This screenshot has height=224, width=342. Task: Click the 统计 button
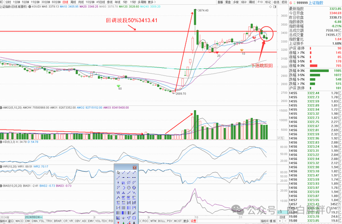point(244,2)
